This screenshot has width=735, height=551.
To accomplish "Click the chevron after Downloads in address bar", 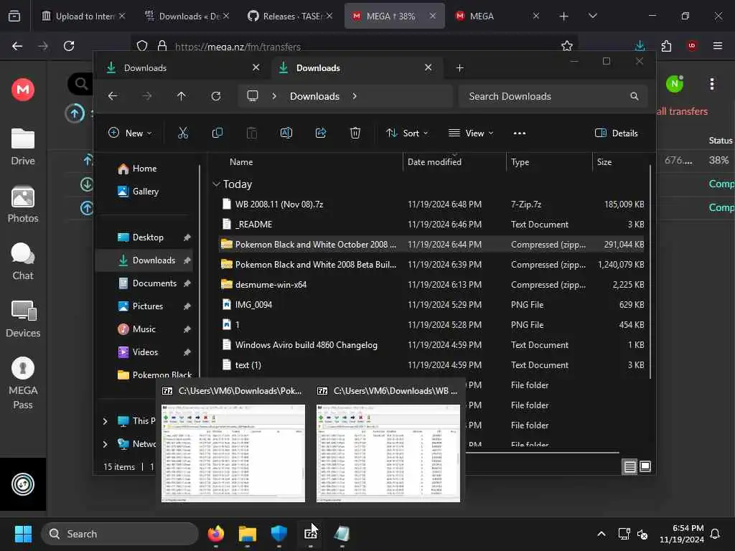I will point(355,96).
